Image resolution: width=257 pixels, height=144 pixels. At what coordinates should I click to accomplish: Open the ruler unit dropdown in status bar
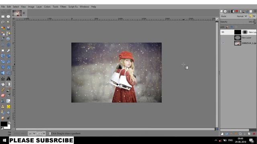tap(32, 134)
